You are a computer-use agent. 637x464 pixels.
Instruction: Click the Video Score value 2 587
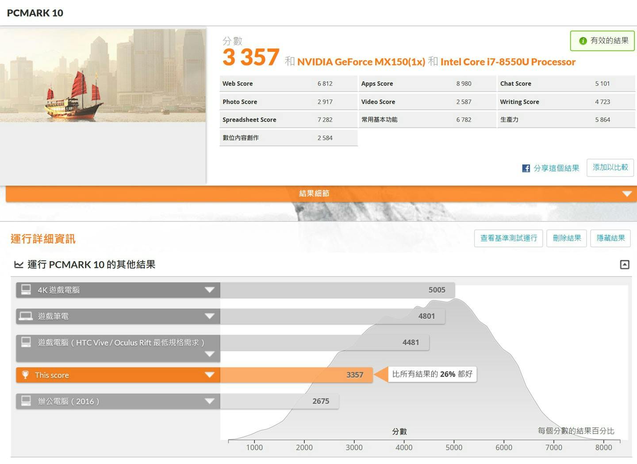coord(464,102)
